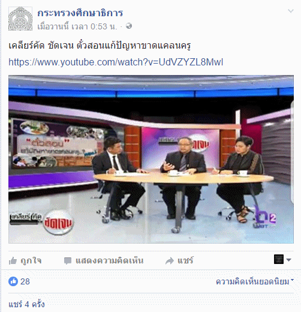301x312 pixels.
Task: Click the แชร์ share label
Action: pos(185,261)
